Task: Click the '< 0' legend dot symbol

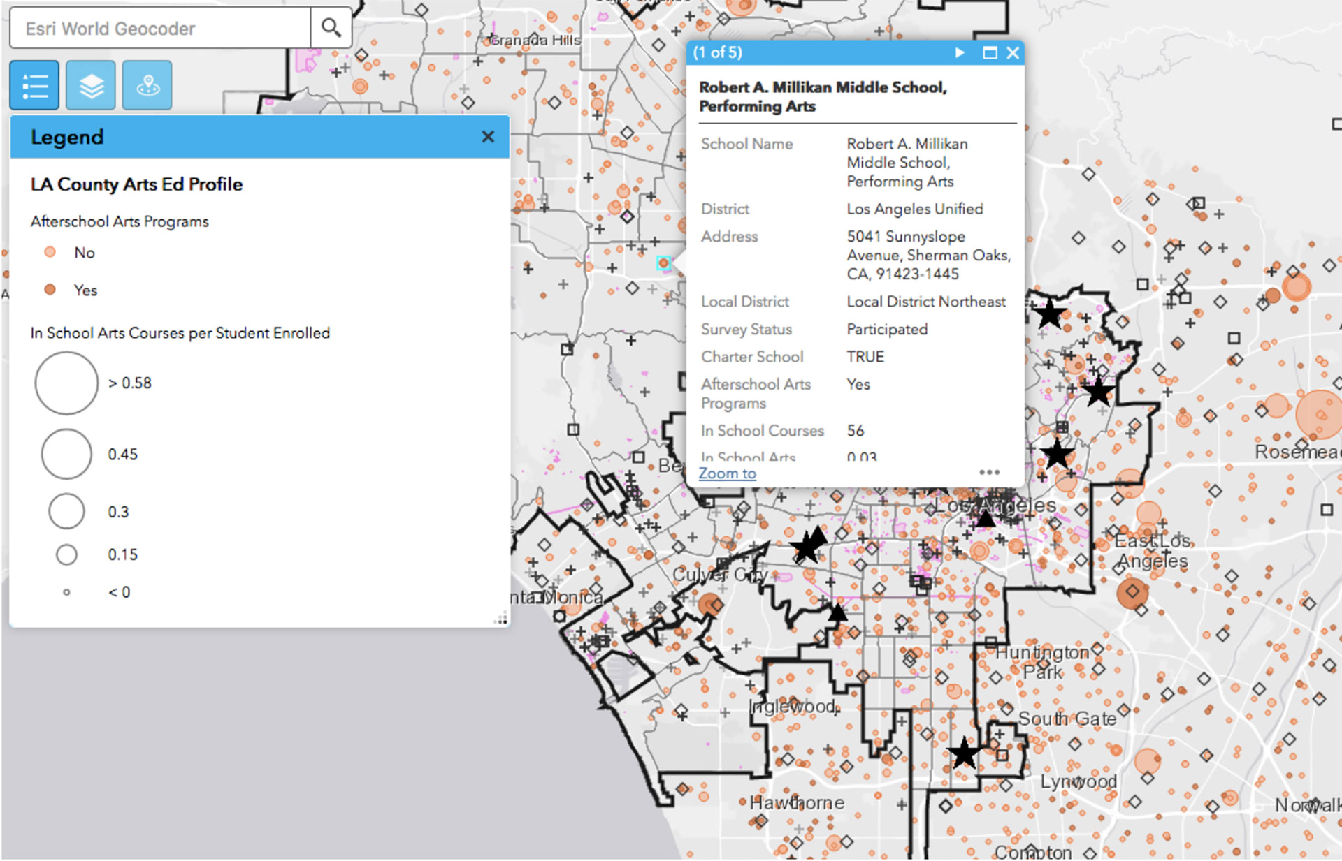Action: (x=66, y=592)
